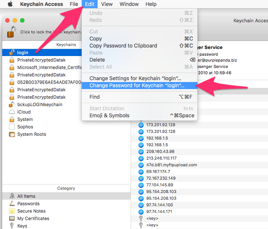This screenshot has height=229, width=268.
Task: Click the My Certificates category icon
Action: click(12, 218)
